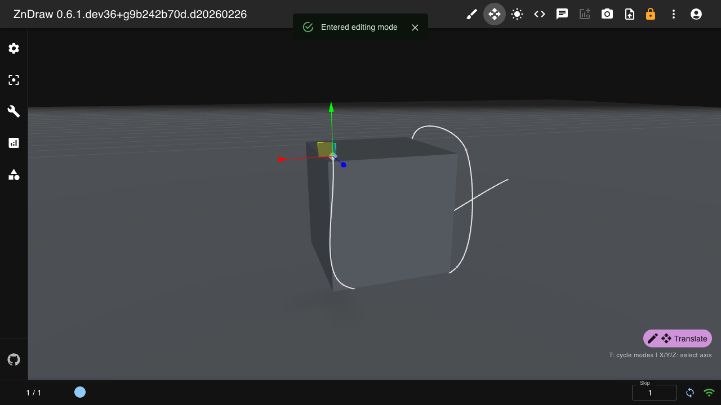The image size is (721, 405).
Task: Click the '1 / 1' frame counter
Action: (34, 393)
